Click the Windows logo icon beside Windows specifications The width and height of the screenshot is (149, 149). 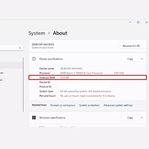pyautogui.click(x=34, y=118)
